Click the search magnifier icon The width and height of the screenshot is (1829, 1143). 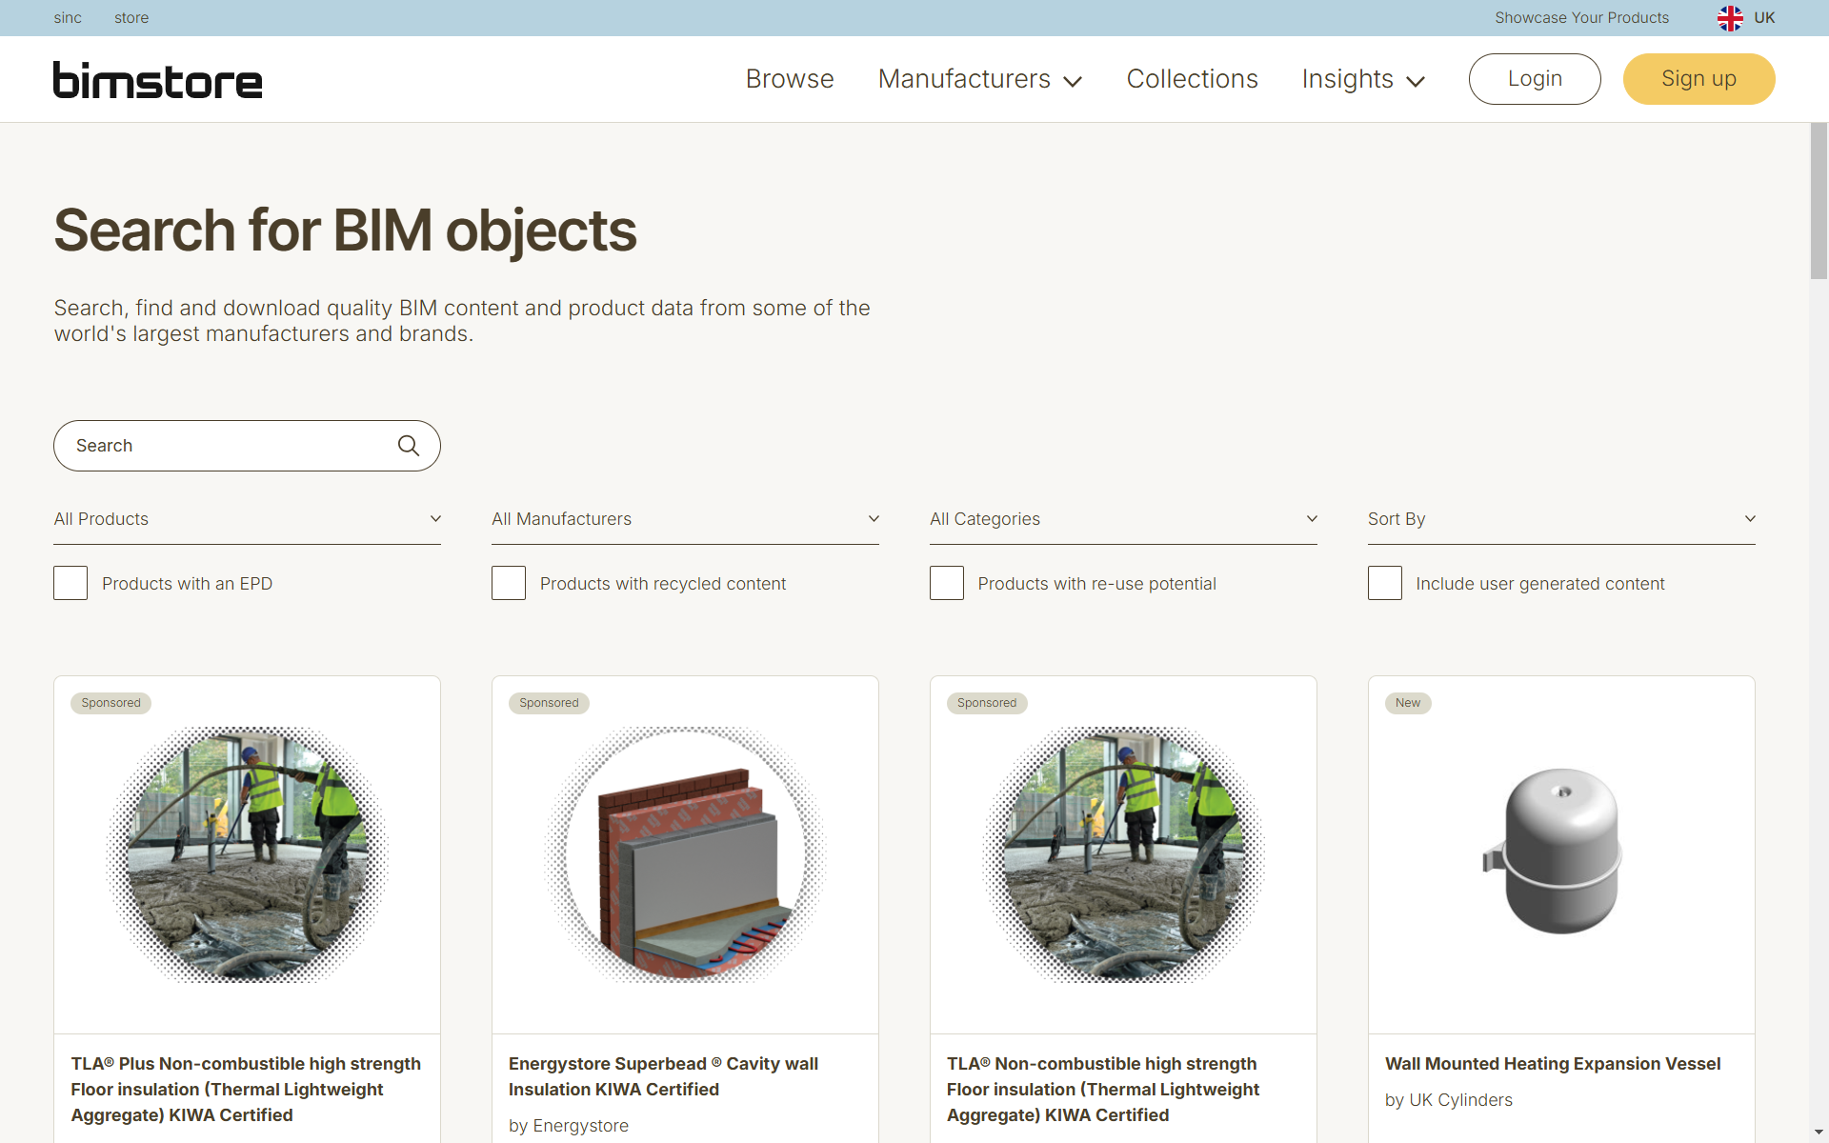pyautogui.click(x=409, y=446)
